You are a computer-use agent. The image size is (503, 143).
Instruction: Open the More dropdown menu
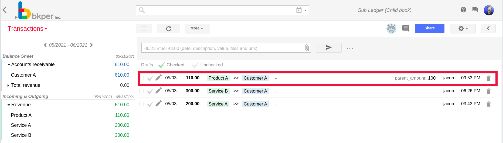[x=197, y=28]
